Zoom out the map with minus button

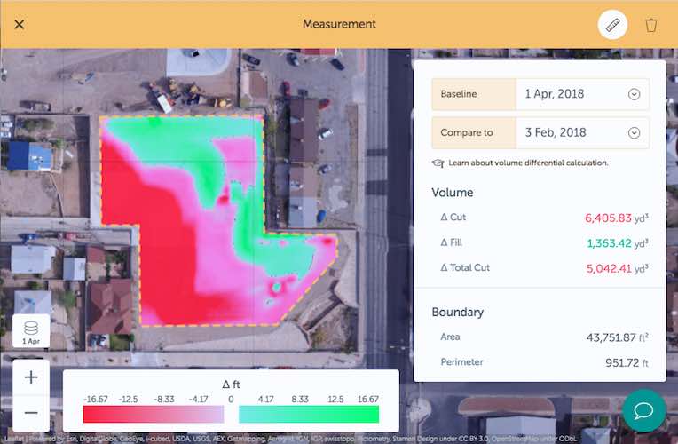[x=31, y=413]
